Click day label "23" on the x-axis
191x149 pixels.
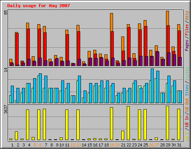134,145
